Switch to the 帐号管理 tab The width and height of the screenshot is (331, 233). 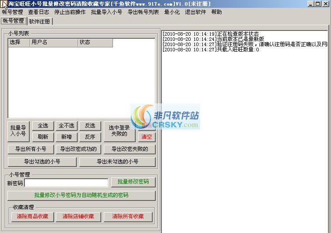coord(14,21)
